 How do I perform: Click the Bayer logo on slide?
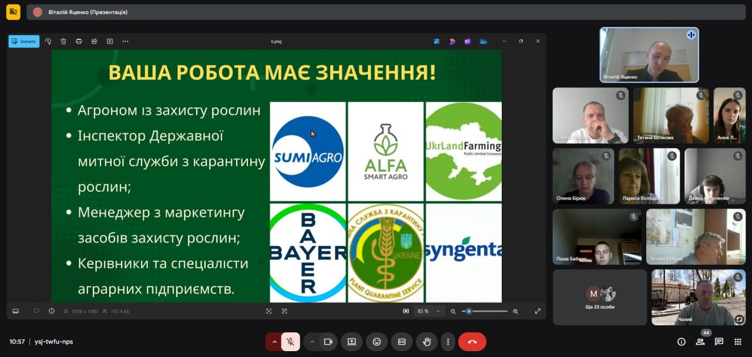[x=308, y=252]
